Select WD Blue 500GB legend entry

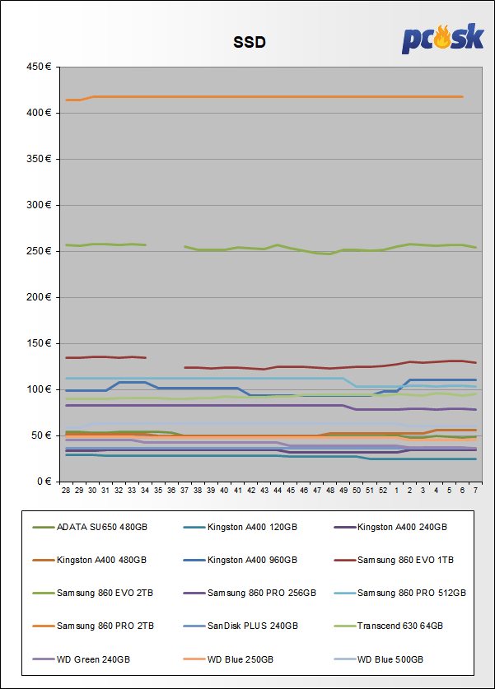point(379,659)
